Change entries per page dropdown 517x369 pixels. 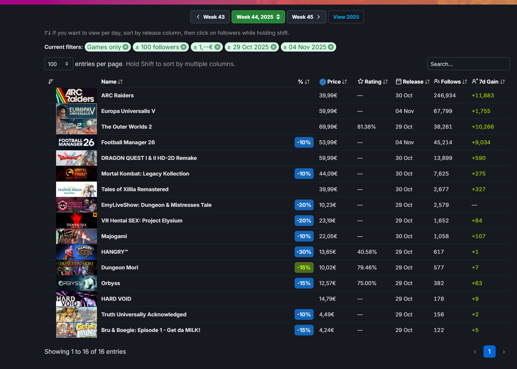pyautogui.click(x=58, y=64)
